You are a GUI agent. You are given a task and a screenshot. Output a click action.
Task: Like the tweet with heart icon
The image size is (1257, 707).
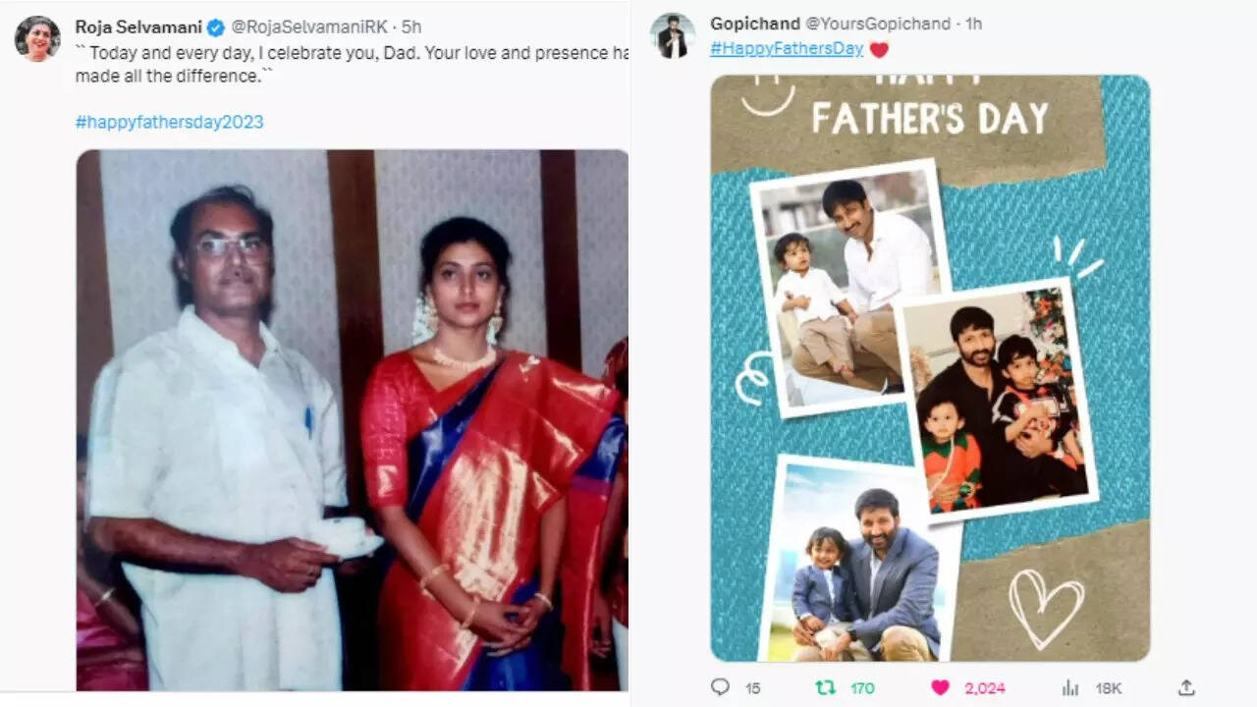[940, 687]
